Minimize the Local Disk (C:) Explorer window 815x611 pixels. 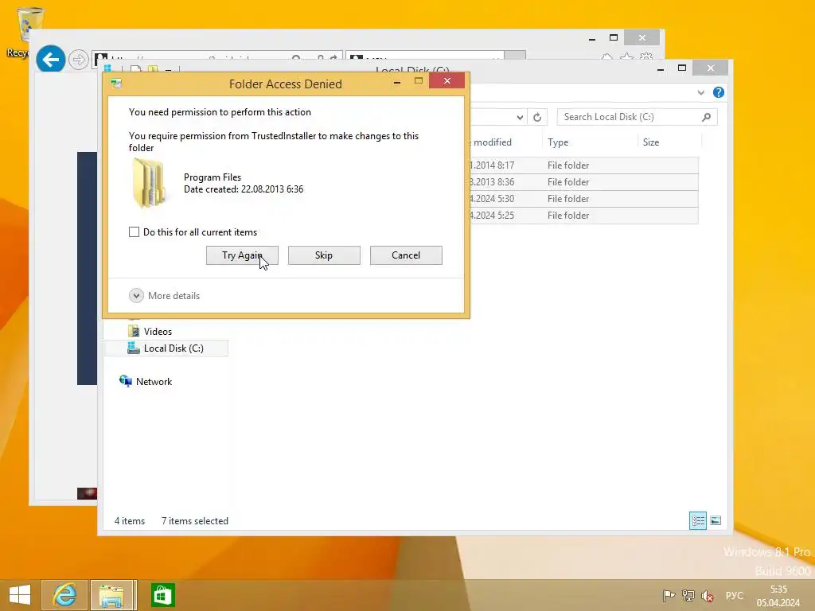[x=661, y=69]
